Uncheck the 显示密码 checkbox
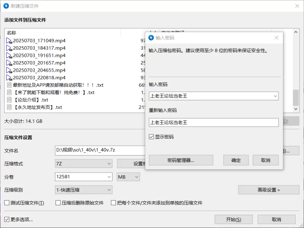Viewport: 304px width, 228px height. pos(151,137)
